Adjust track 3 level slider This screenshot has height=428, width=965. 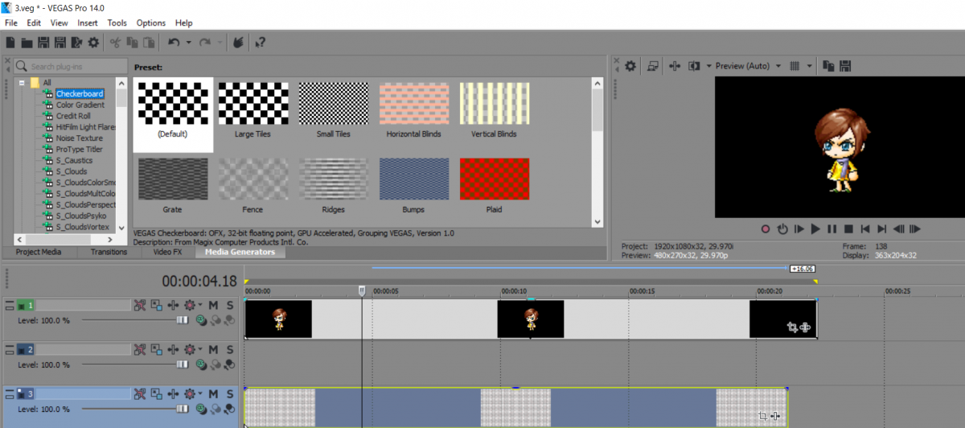(x=182, y=409)
